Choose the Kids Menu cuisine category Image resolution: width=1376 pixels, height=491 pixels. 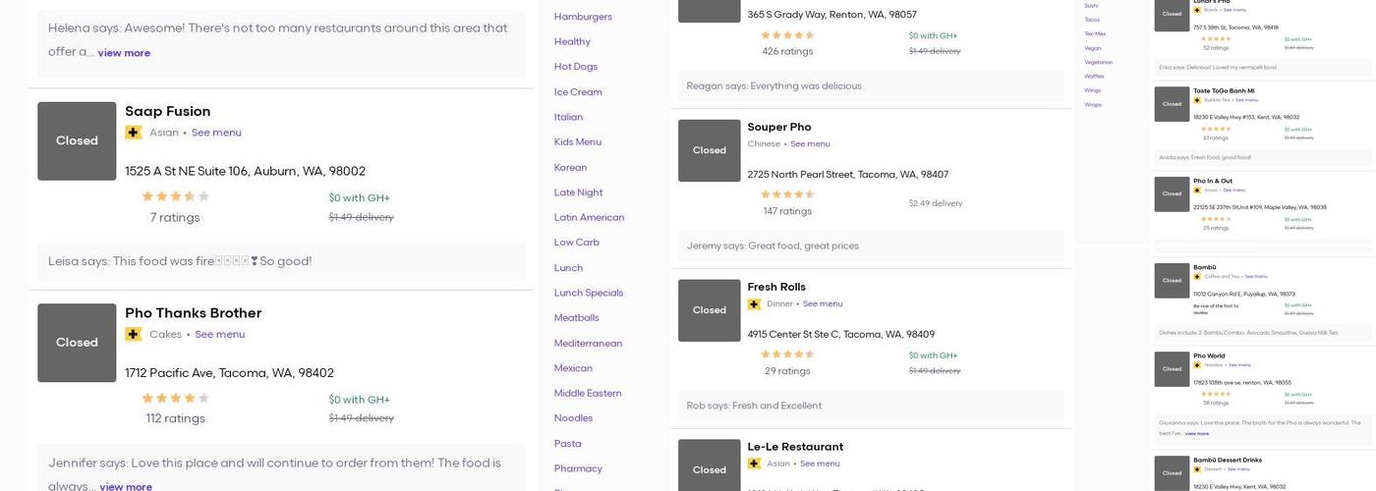click(577, 142)
